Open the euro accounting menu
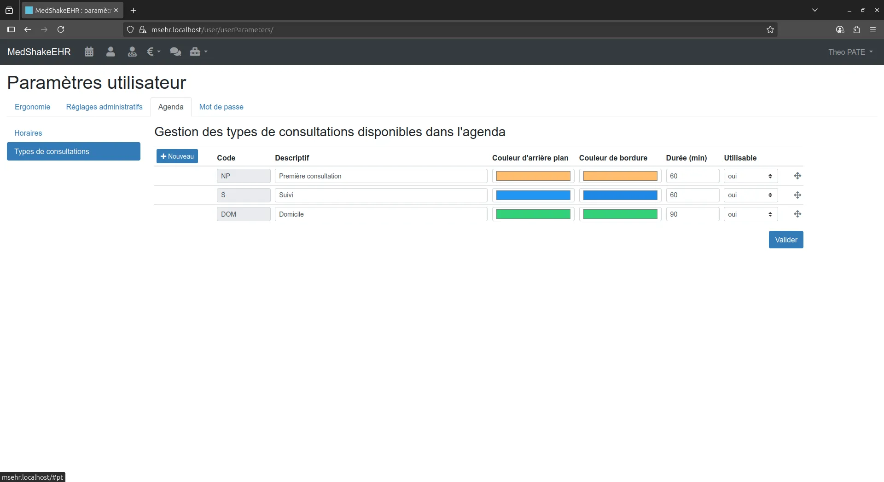884x482 pixels. (x=153, y=52)
